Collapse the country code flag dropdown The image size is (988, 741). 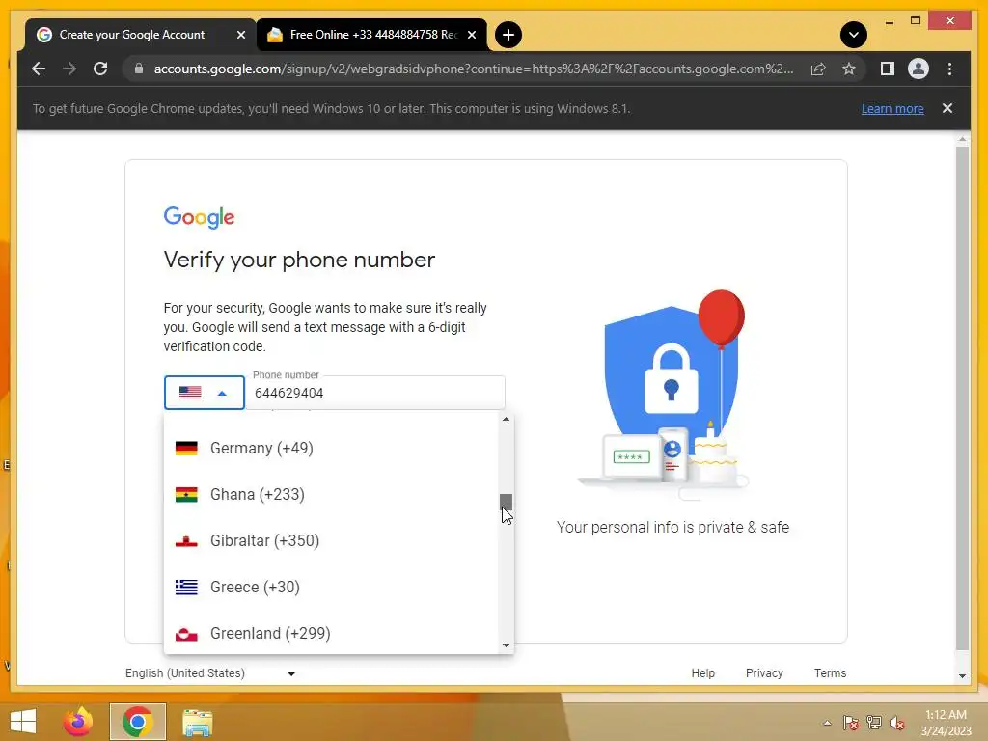tap(205, 393)
